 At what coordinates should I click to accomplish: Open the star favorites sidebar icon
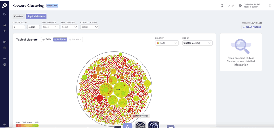click(5, 31)
